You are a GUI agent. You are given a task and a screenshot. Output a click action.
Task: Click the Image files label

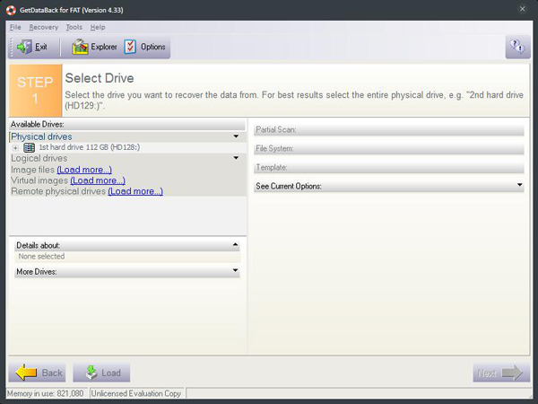(32, 170)
